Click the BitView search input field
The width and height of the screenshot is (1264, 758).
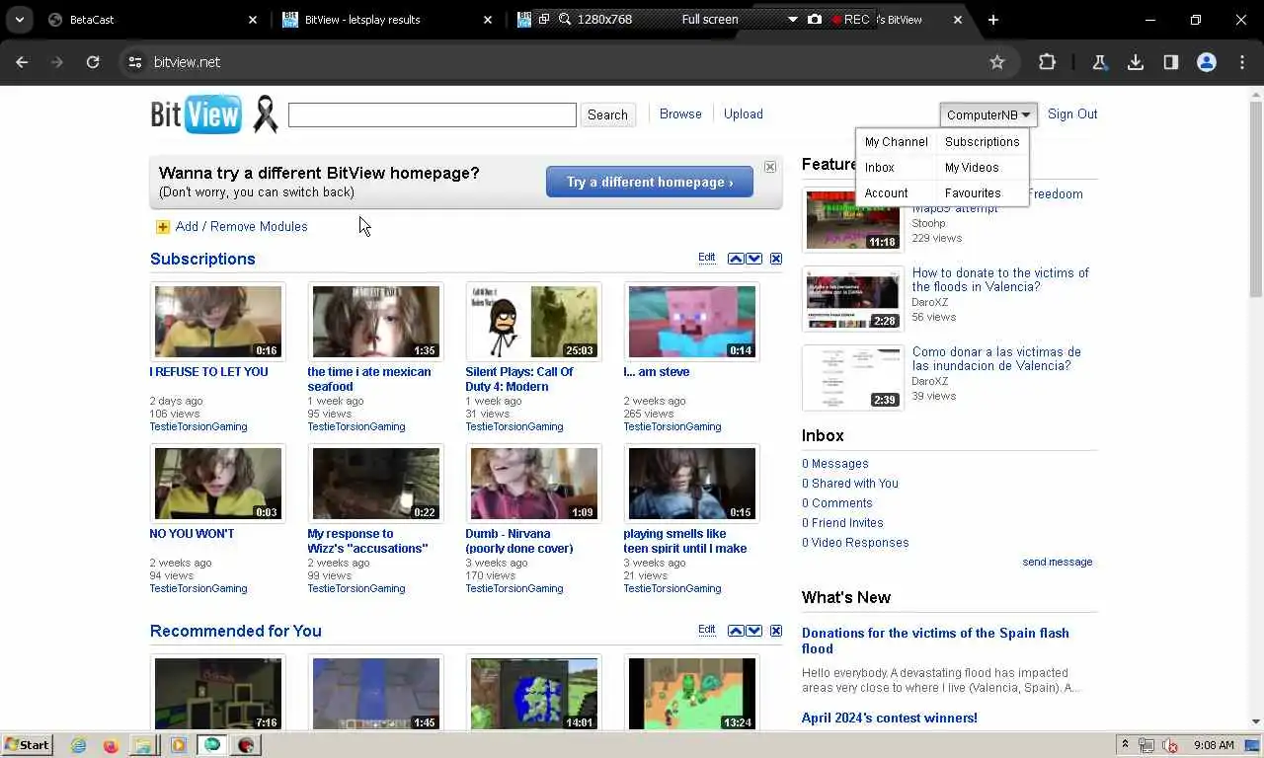[433, 114]
